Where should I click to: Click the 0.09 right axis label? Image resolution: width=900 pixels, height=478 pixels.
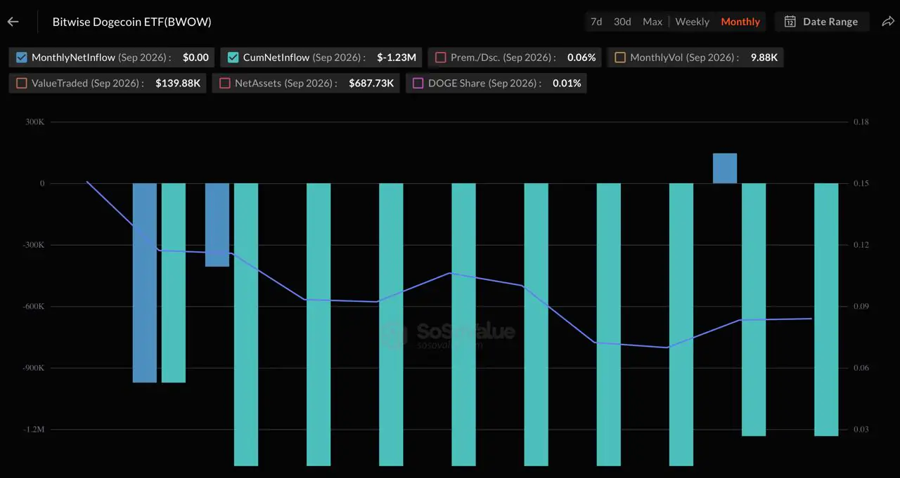861,307
